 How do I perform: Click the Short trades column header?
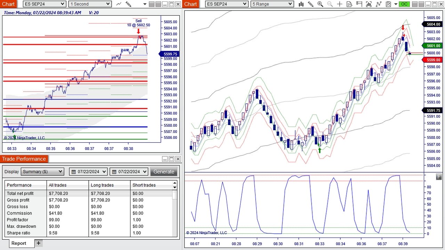(151, 185)
